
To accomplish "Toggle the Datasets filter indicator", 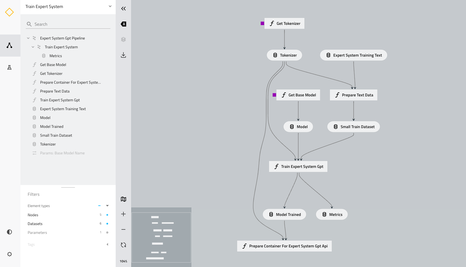I will coord(107,224).
